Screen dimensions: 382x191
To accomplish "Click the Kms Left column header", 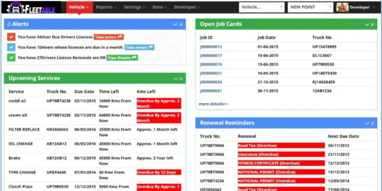I will click(x=146, y=92).
